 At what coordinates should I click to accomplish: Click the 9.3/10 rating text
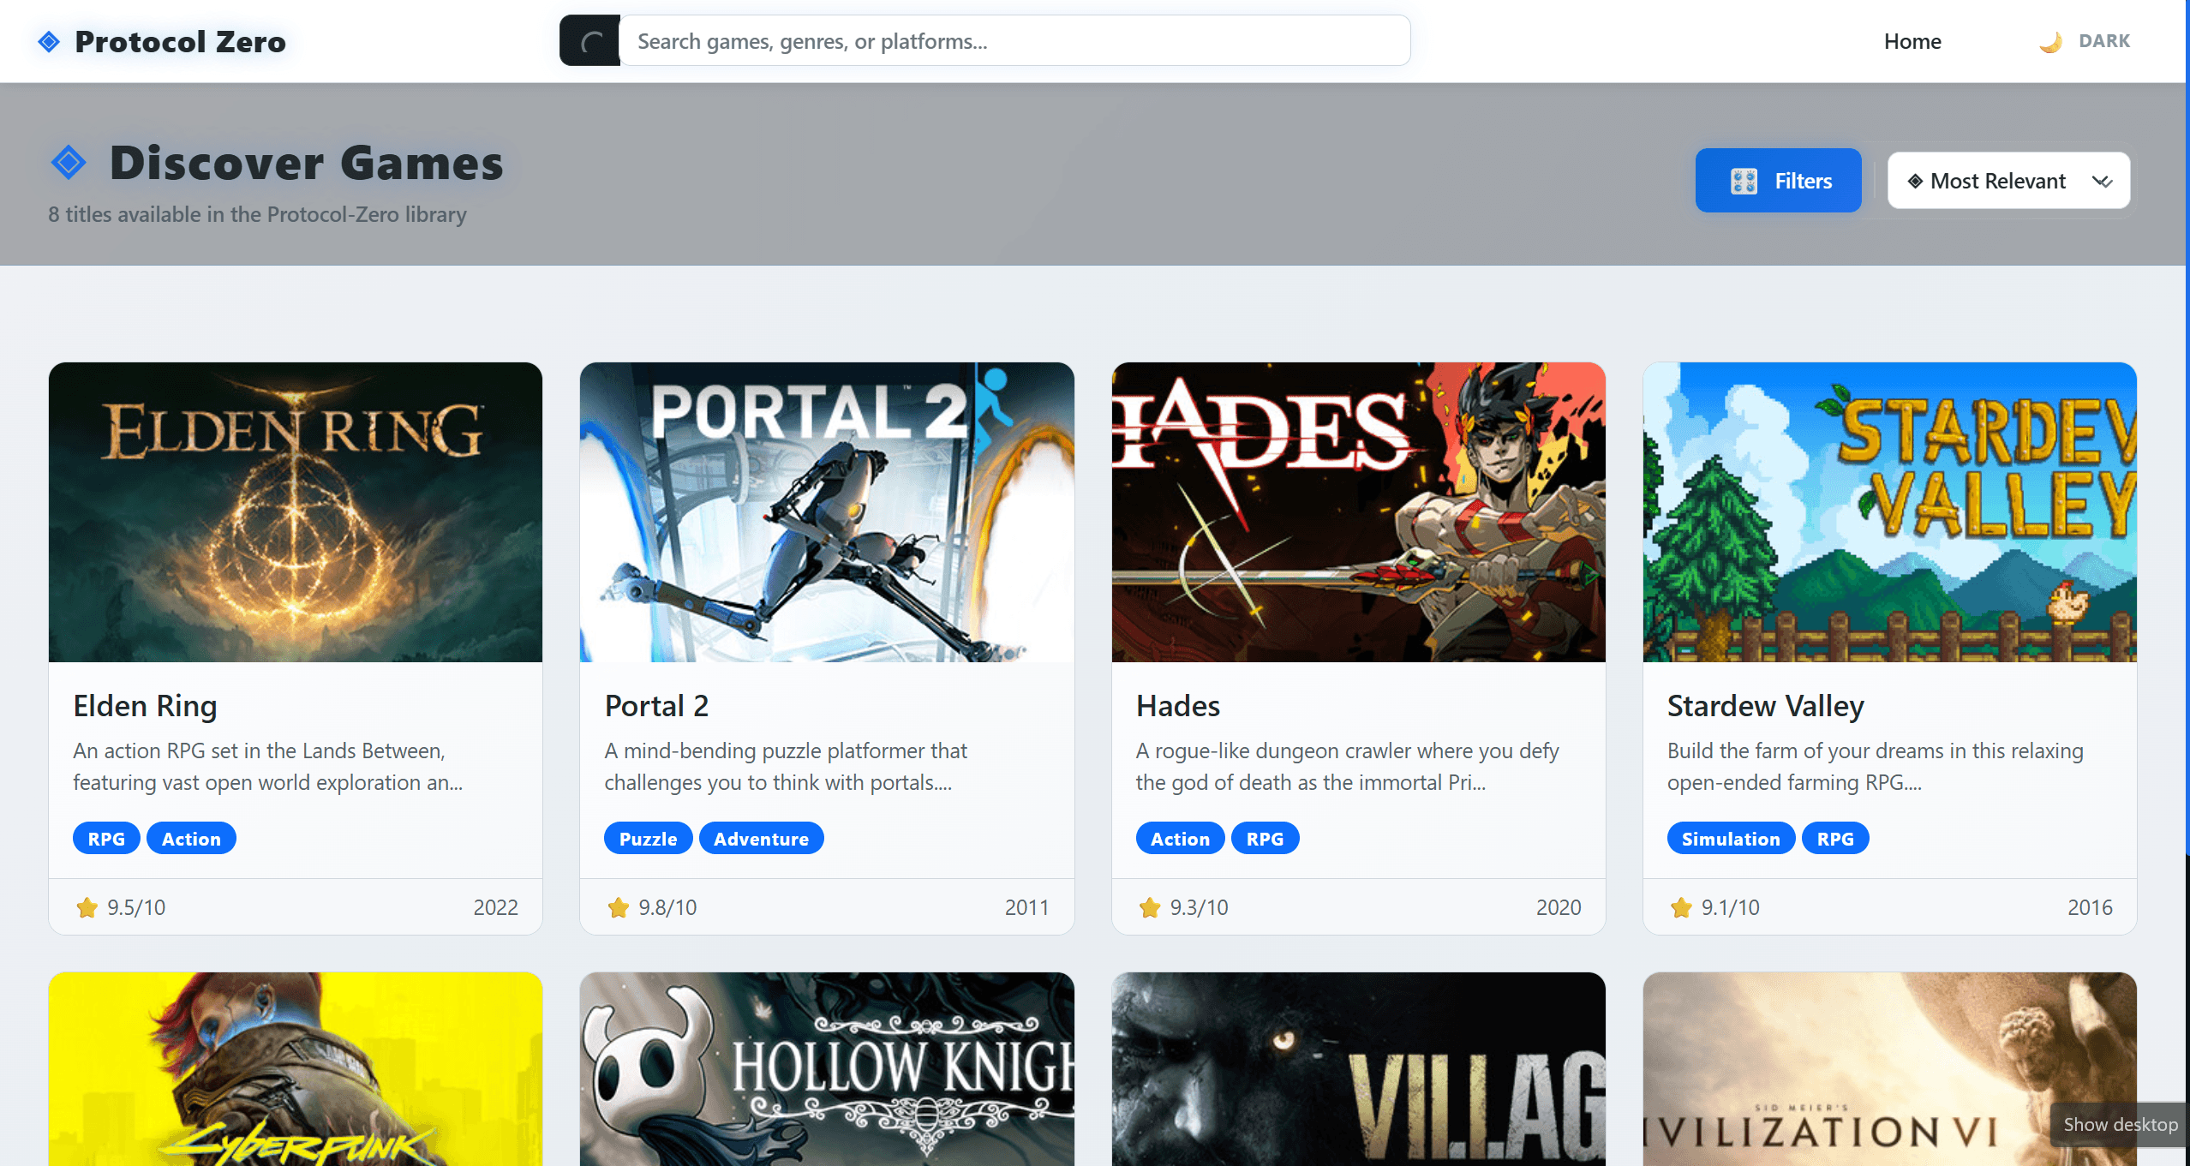[1199, 907]
